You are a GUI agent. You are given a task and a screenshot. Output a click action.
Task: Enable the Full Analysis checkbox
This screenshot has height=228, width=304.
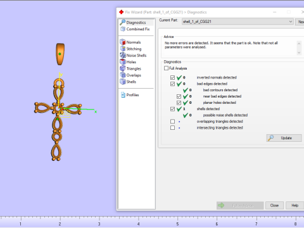click(x=166, y=68)
